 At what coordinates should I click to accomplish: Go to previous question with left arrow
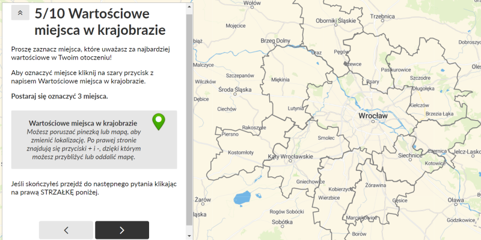point(66,230)
